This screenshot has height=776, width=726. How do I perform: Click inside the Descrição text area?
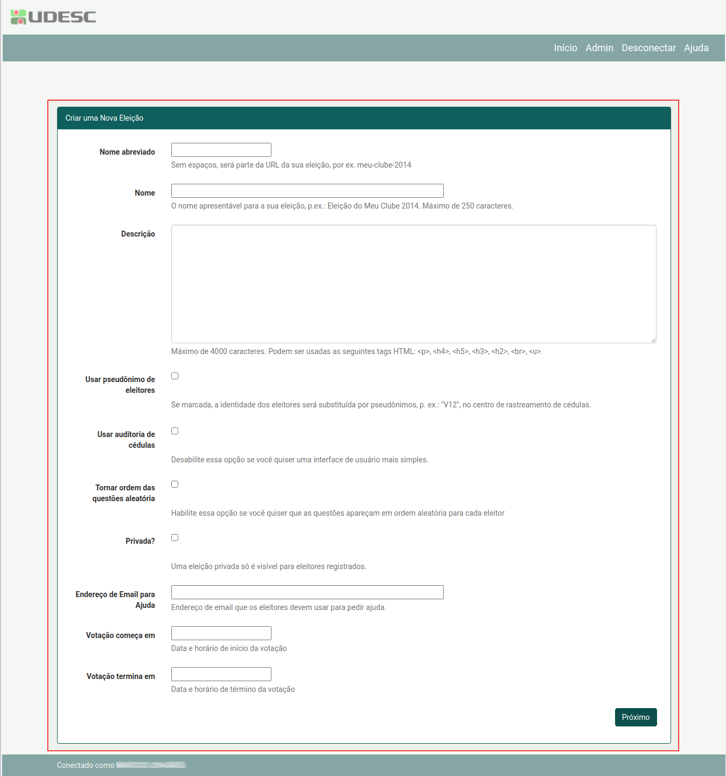click(x=413, y=284)
